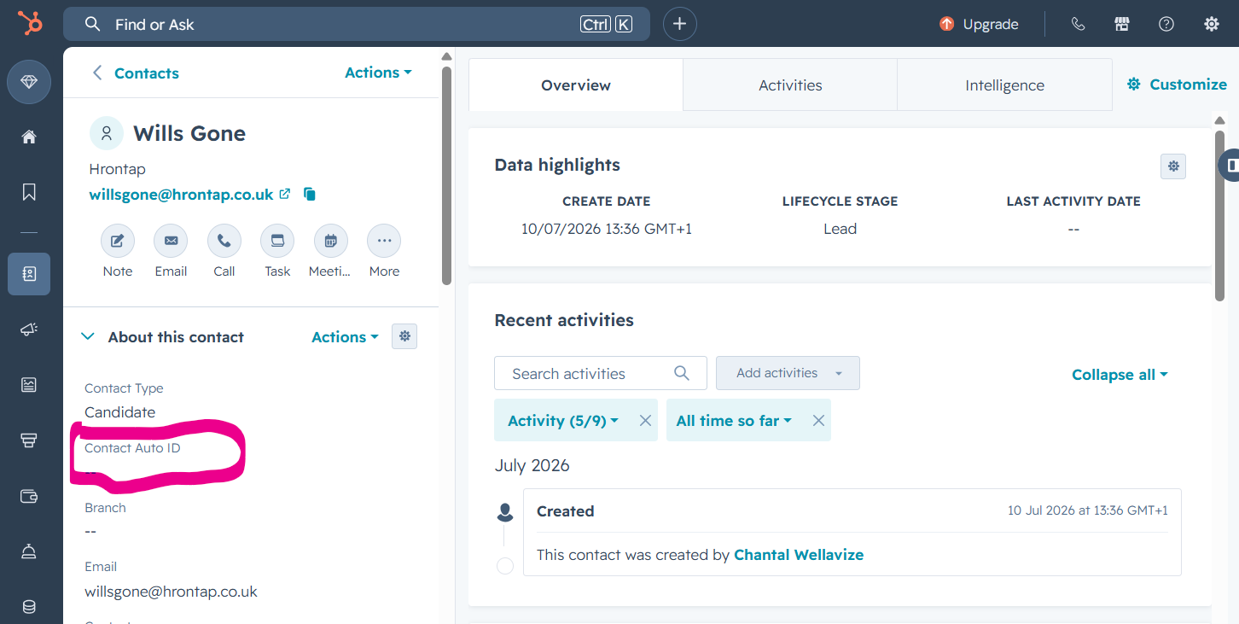Go to Home via house sidebar icon

[x=29, y=137]
